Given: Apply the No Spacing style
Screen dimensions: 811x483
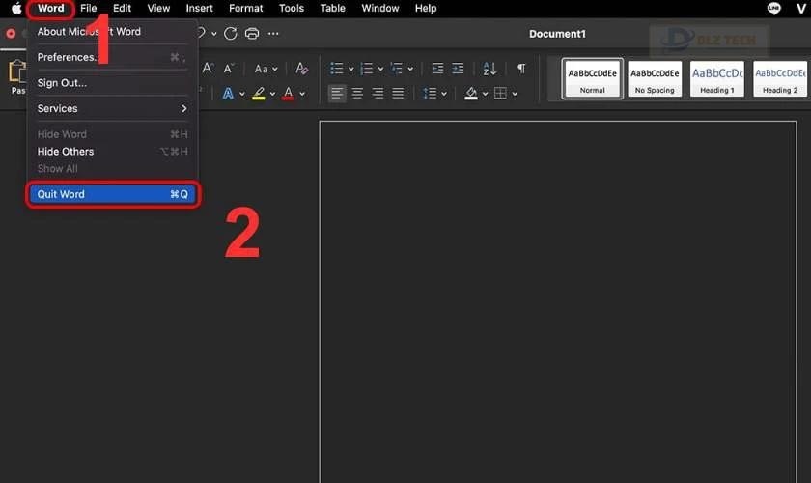Looking at the screenshot, I should 655,78.
